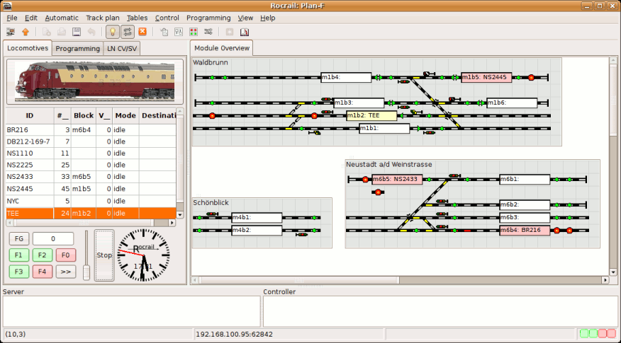Click the clipboard table toolbar icon
The height and width of the screenshot is (343, 621).
click(x=164, y=32)
